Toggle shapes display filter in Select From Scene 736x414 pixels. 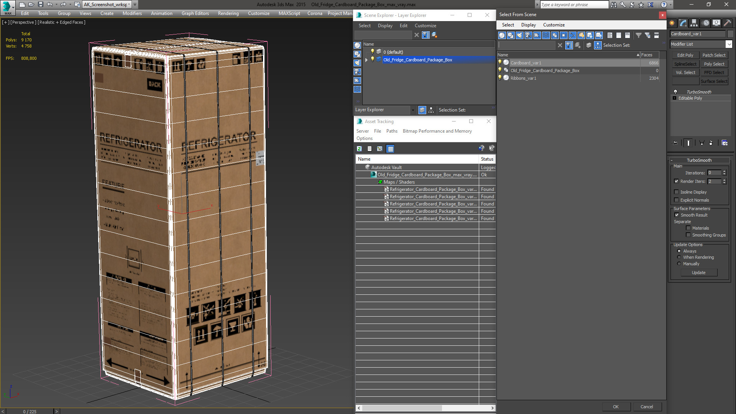coord(511,35)
